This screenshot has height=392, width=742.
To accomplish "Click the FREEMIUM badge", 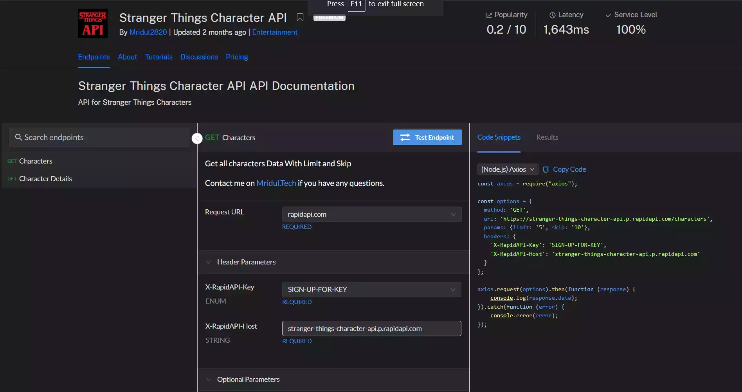I will tap(330, 18).
